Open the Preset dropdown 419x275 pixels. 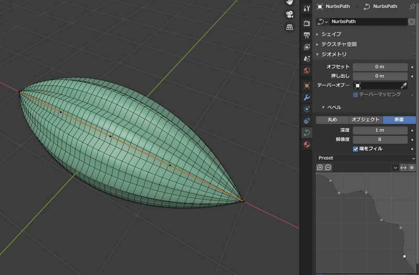pyautogui.click(x=366, y=158)
